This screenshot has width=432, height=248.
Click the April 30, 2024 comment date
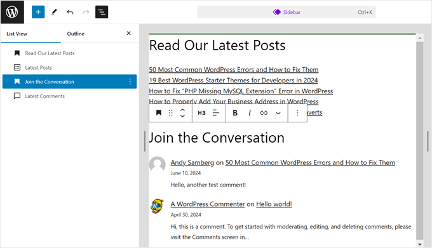coord(186,215)
